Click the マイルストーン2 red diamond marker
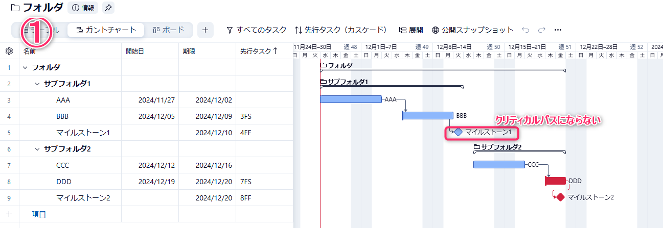663x228 pixels. pos(560,197)
